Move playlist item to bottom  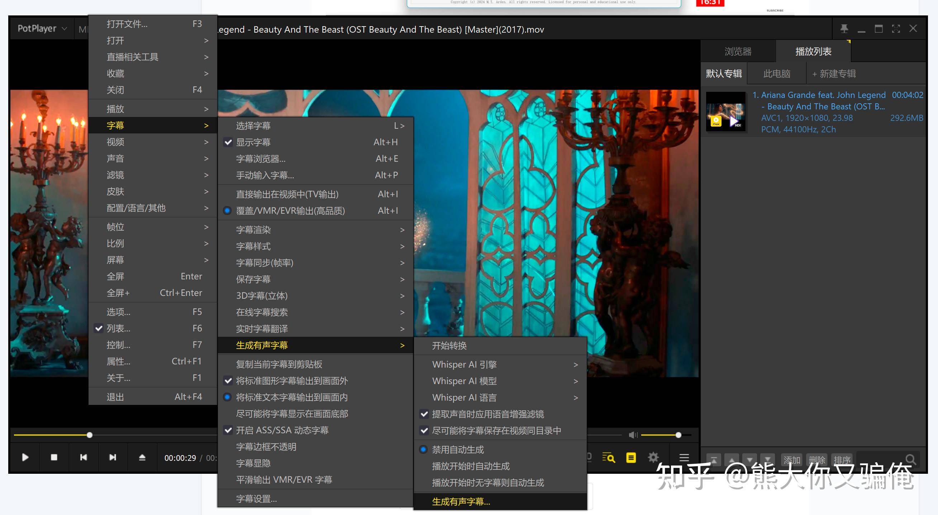click(x=768, y=460)
